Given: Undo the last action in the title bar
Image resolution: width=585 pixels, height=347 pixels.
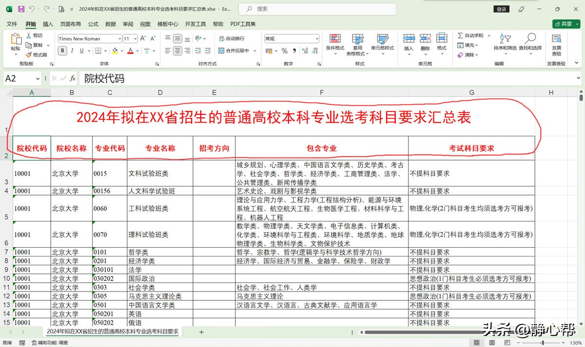Looking at the screenshot, I should tap(32, 9).
